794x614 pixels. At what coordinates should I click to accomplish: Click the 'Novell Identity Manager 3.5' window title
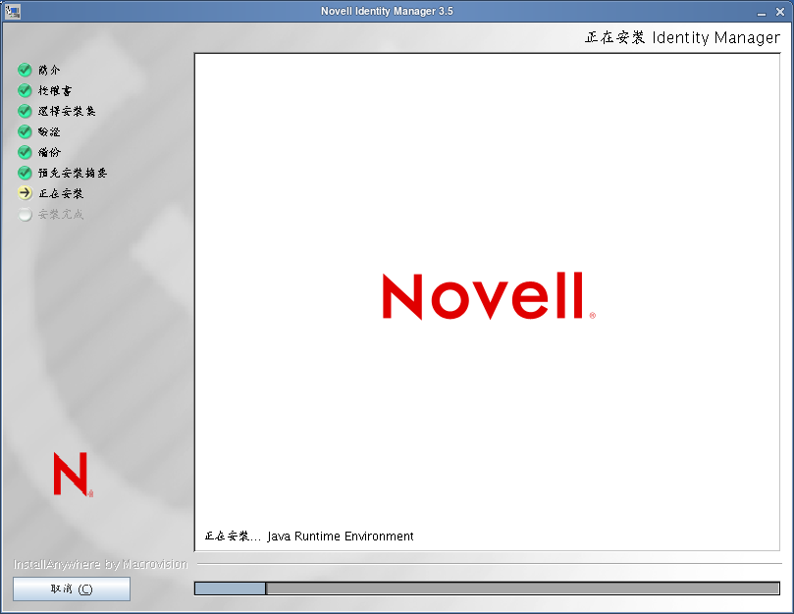tap(387, 11)
